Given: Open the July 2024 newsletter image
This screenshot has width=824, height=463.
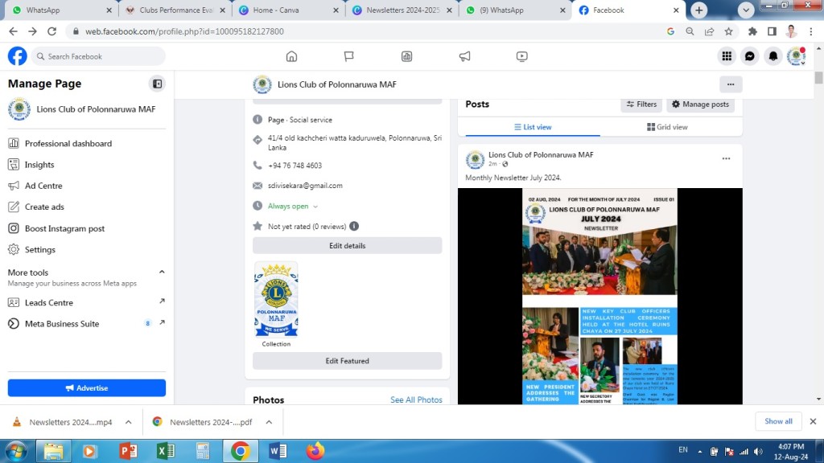Looking at the screenshot, I should tap(600, 296).
